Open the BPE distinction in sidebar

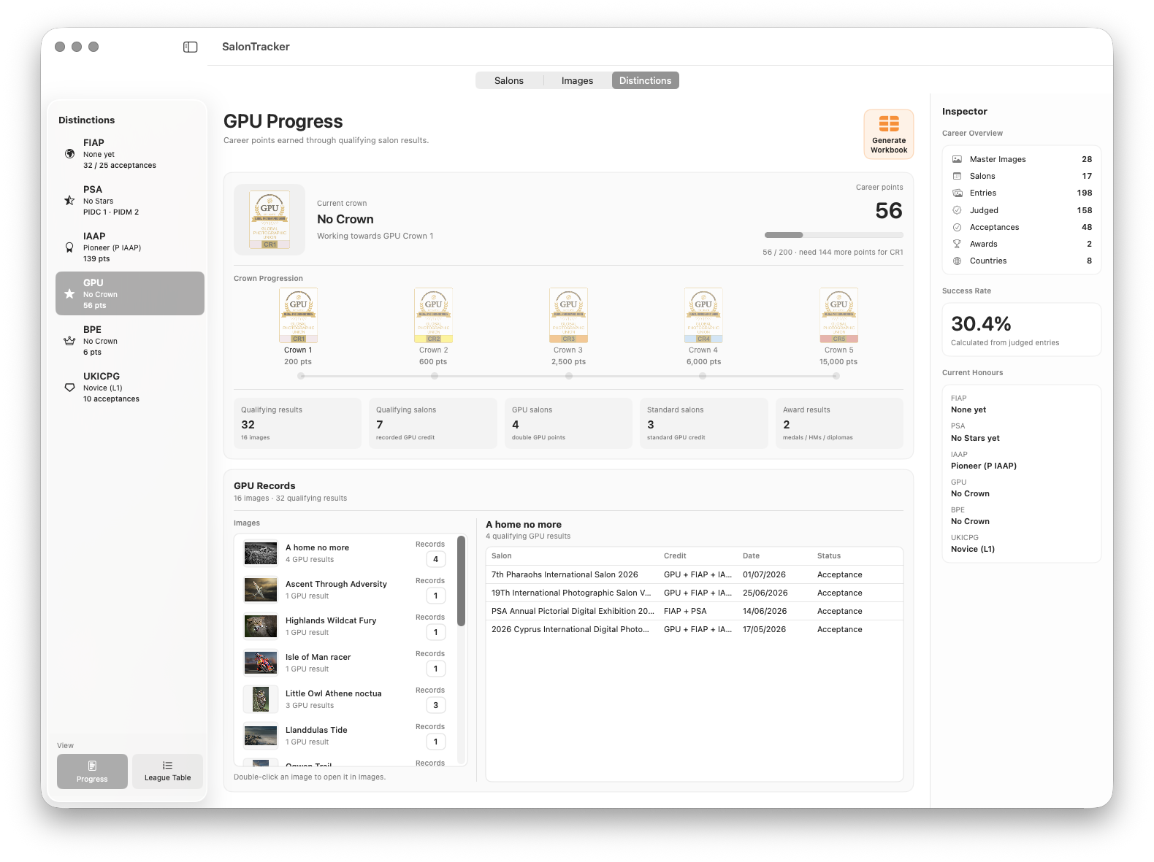coord(130,340)
